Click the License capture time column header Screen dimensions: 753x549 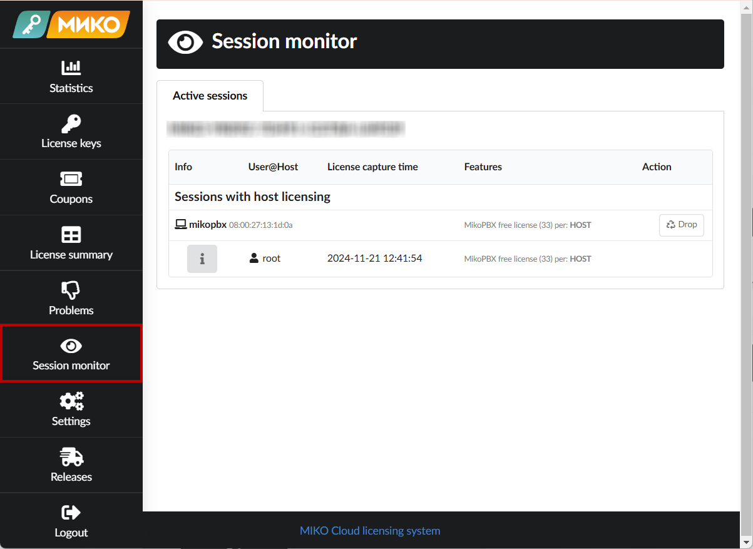(372, 167)
